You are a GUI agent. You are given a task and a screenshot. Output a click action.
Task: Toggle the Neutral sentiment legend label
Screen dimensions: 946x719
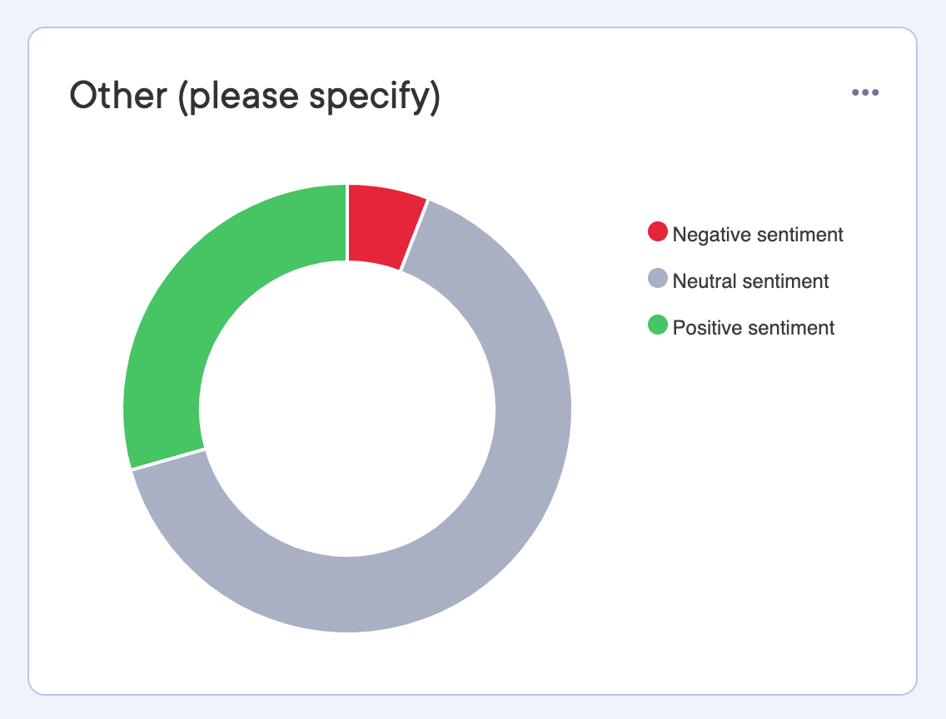750,281
